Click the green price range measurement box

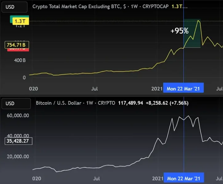(x=192, y=33)
